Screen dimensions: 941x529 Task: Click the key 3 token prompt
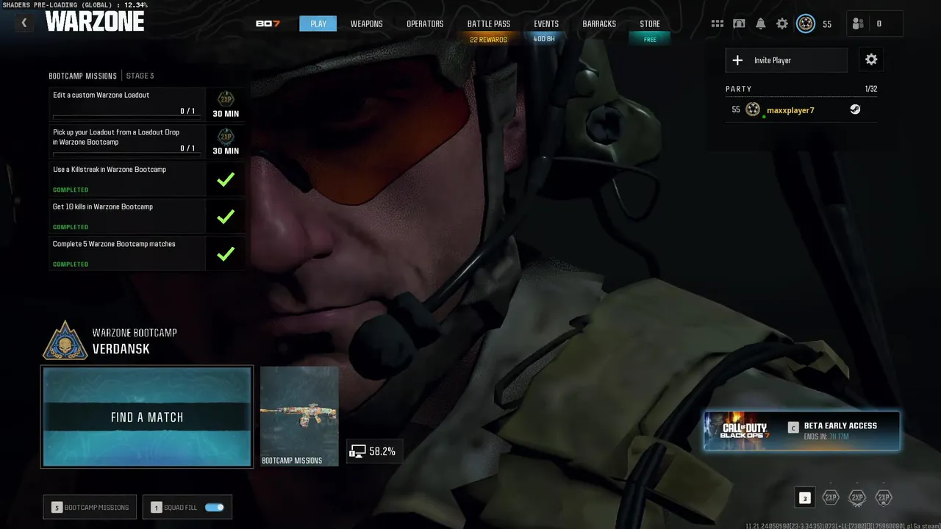805,498
